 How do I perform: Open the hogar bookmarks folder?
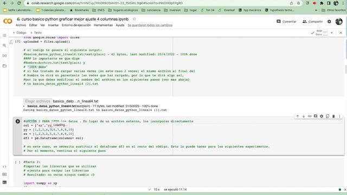pyautogui.click(x=190, y=10)
